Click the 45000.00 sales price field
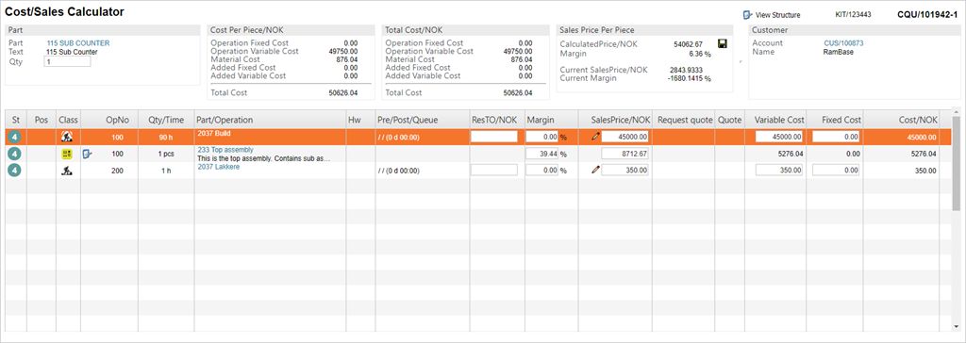 (x=625, y=137)
